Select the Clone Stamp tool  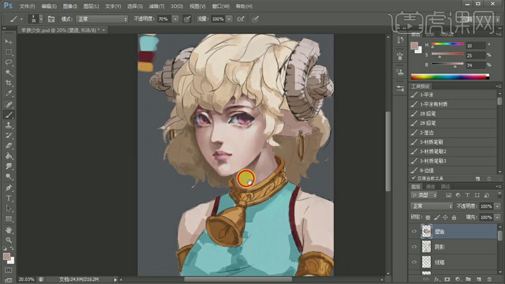[x=9, y=125]
